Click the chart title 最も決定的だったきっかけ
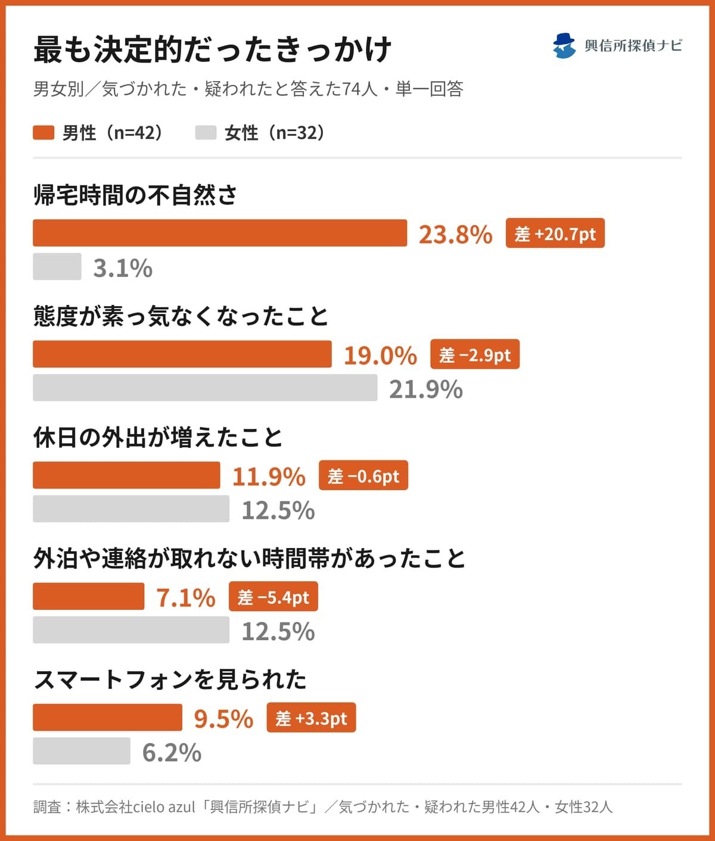The height and width of the screenshot is (841, 715). pos(213,49)
